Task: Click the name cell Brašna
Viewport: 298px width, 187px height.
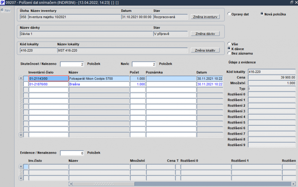Action: [x=99, y=84]
